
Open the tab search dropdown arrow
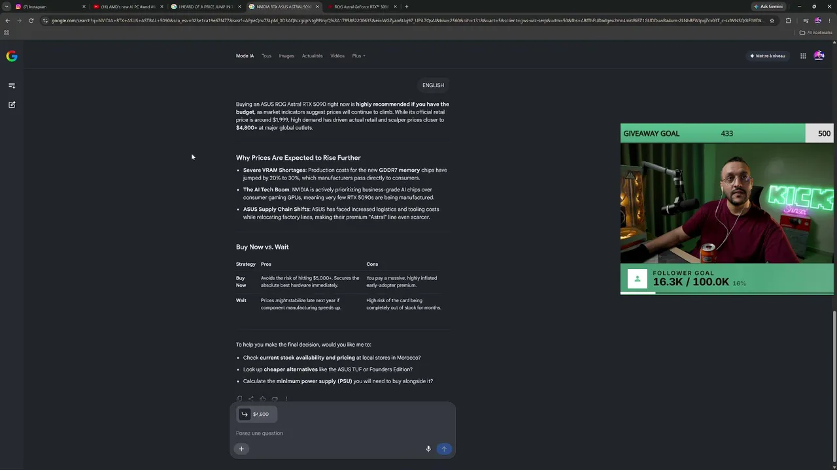(x=6, y=7)
